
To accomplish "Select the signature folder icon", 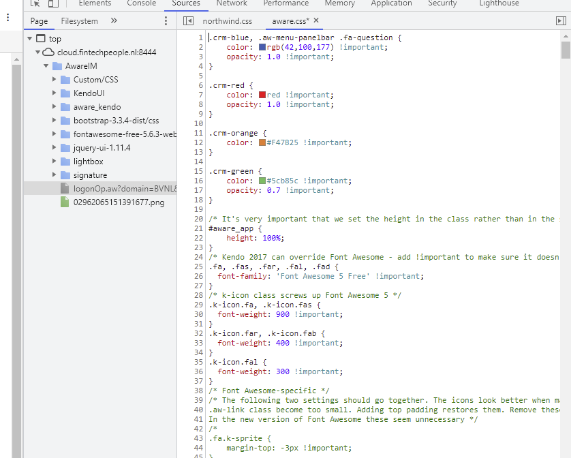I will tap(65, 175).
